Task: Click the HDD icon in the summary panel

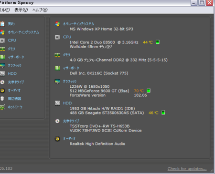Action: (x=57, y=103)
